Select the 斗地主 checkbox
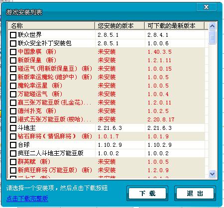224x208 pixels. (13, 128)
